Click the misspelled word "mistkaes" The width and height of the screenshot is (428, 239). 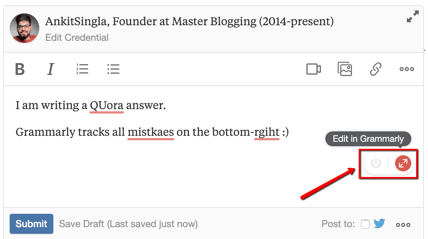click(151, 132)
